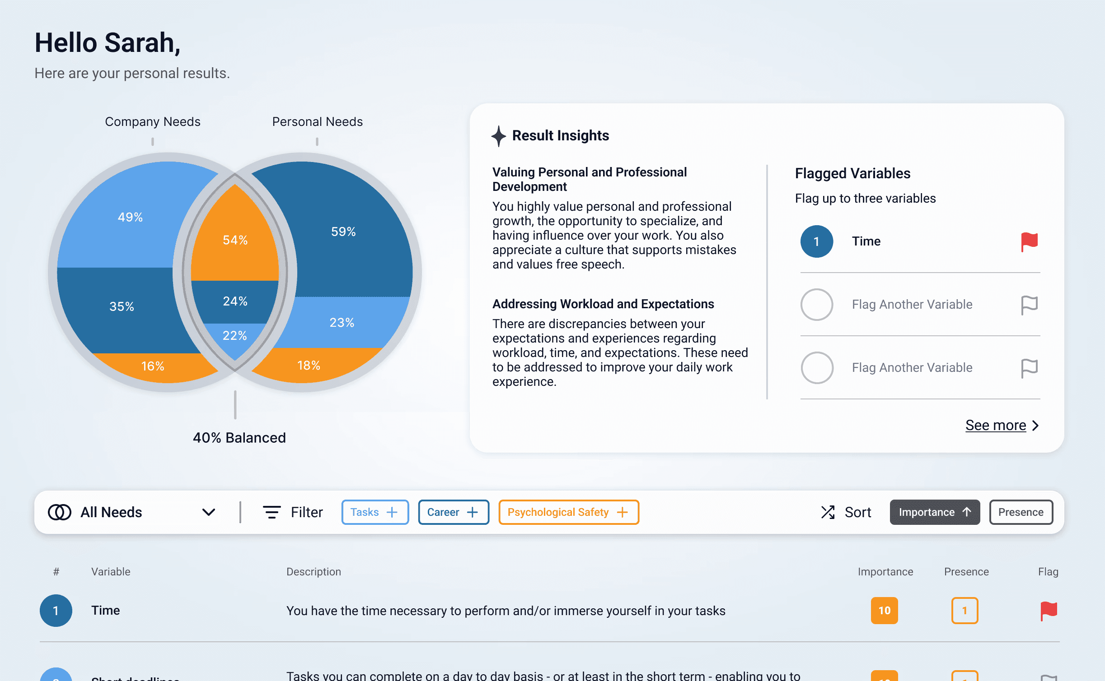Click the orange importance score 10 for Time
This screenshot has height=681, width=1105.
[x=885, y=611]
